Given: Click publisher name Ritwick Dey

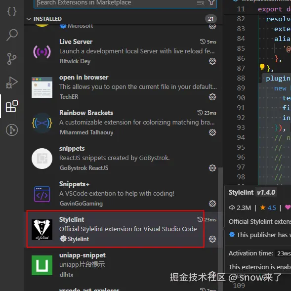Looking at the screenshot, I should [75, 61].
